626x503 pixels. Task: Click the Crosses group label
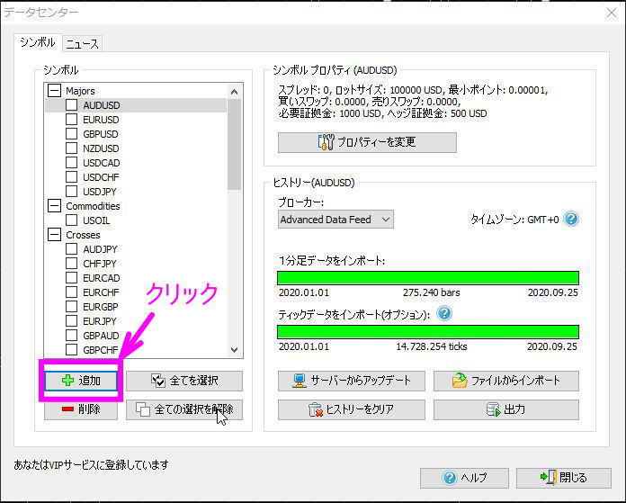pos(83,235)
